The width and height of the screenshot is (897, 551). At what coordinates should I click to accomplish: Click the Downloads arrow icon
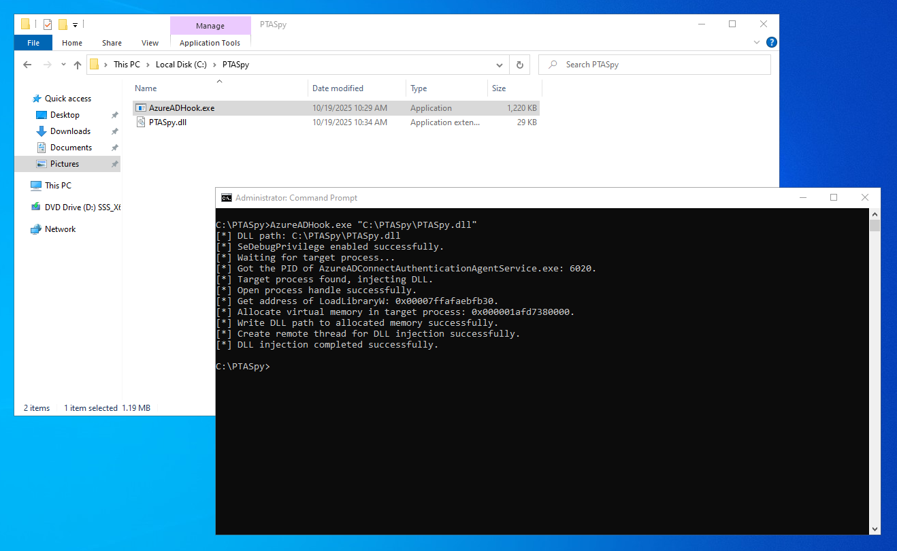42,131
